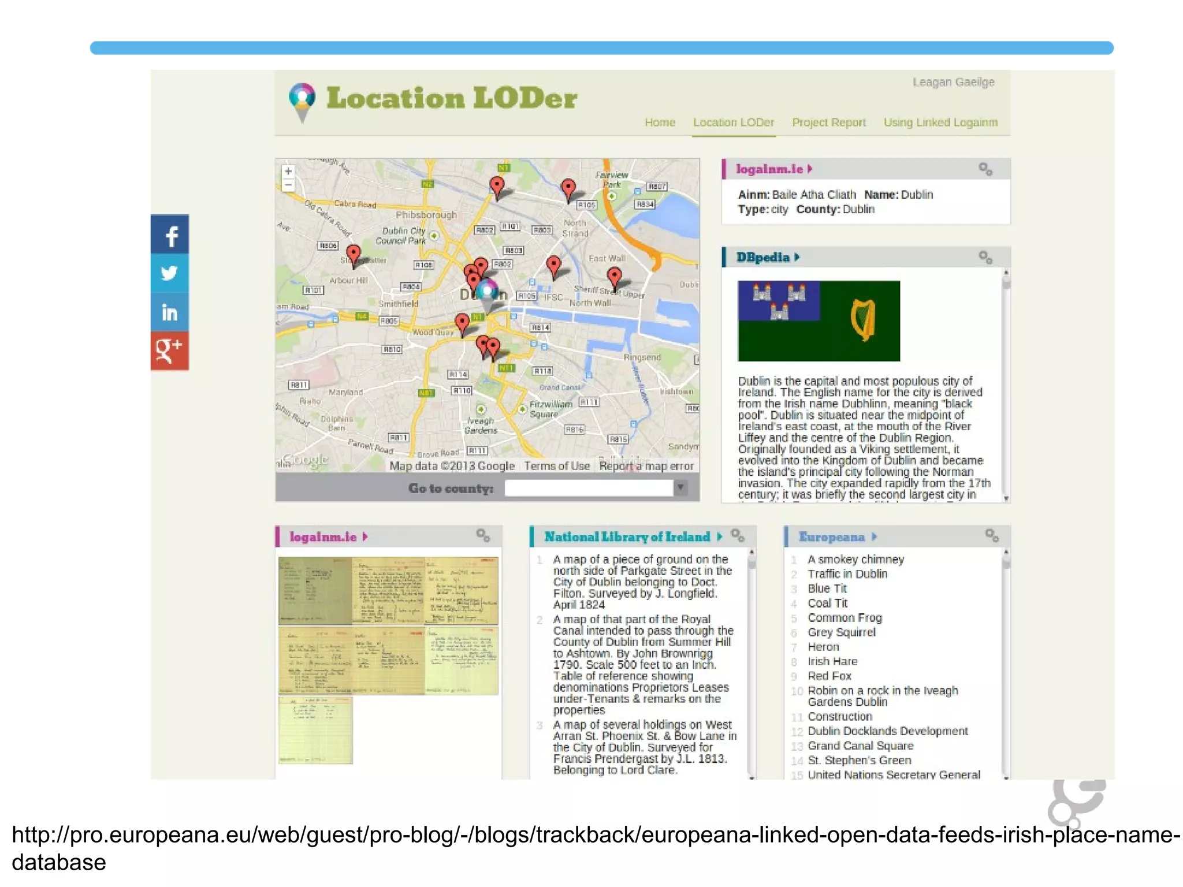Expand the National Library of Ireland arrow

719,537
